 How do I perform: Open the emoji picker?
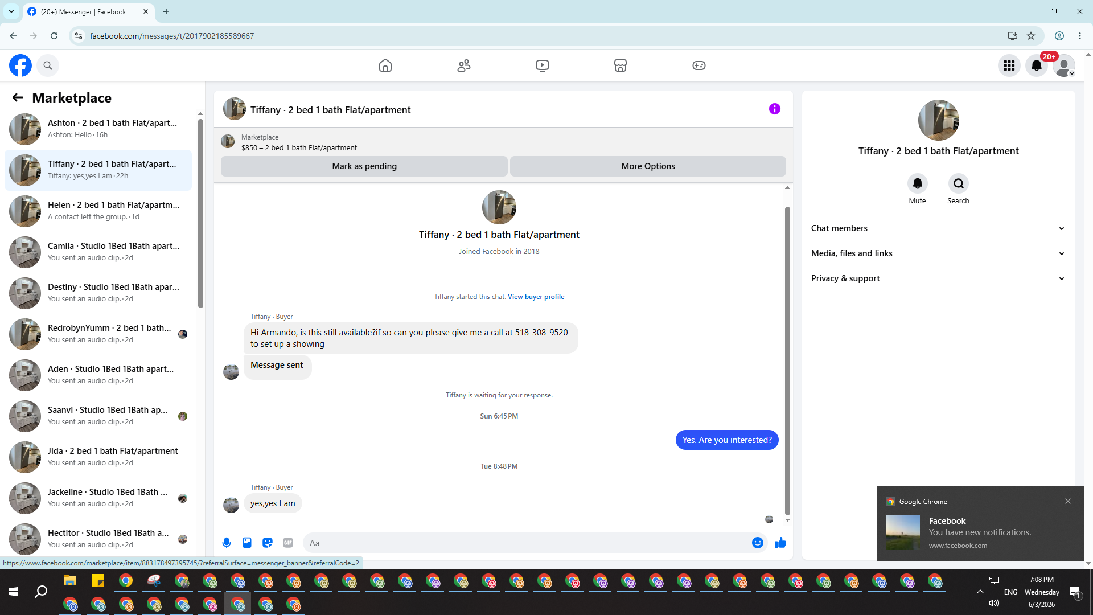[x=758, y=543]
